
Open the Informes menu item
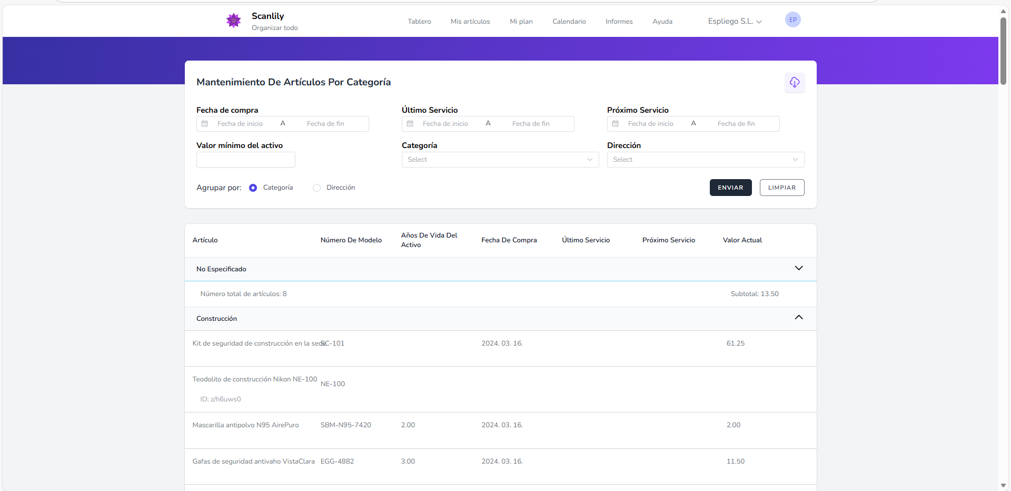[619, 22]
